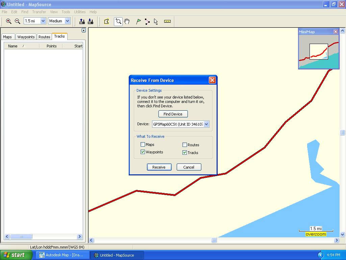The image size is (346, 260).
Task: Click the MapSource application icon in title bar
Action: tap(3, 4)
